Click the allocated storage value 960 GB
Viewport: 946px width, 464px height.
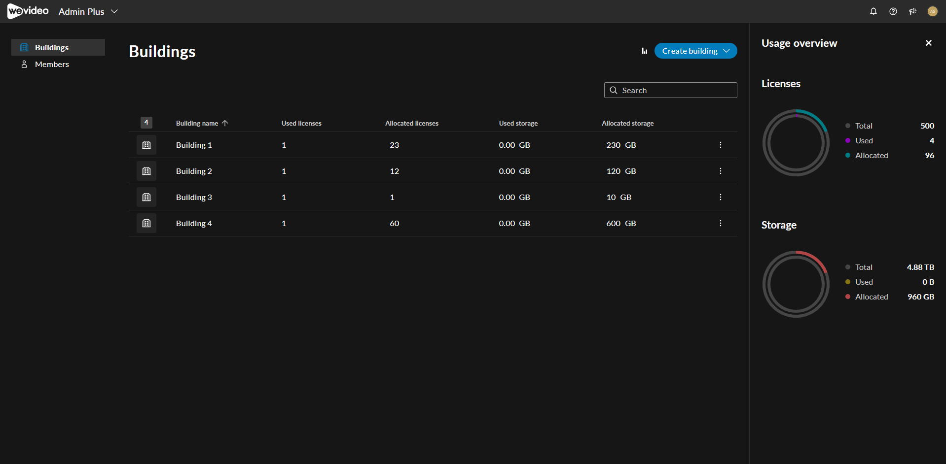920,297
